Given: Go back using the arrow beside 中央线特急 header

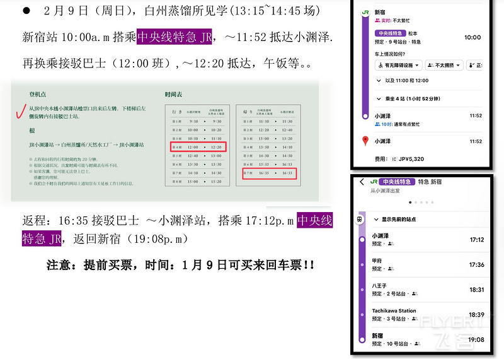Looking at the screenshot, I should coord(362,182).
